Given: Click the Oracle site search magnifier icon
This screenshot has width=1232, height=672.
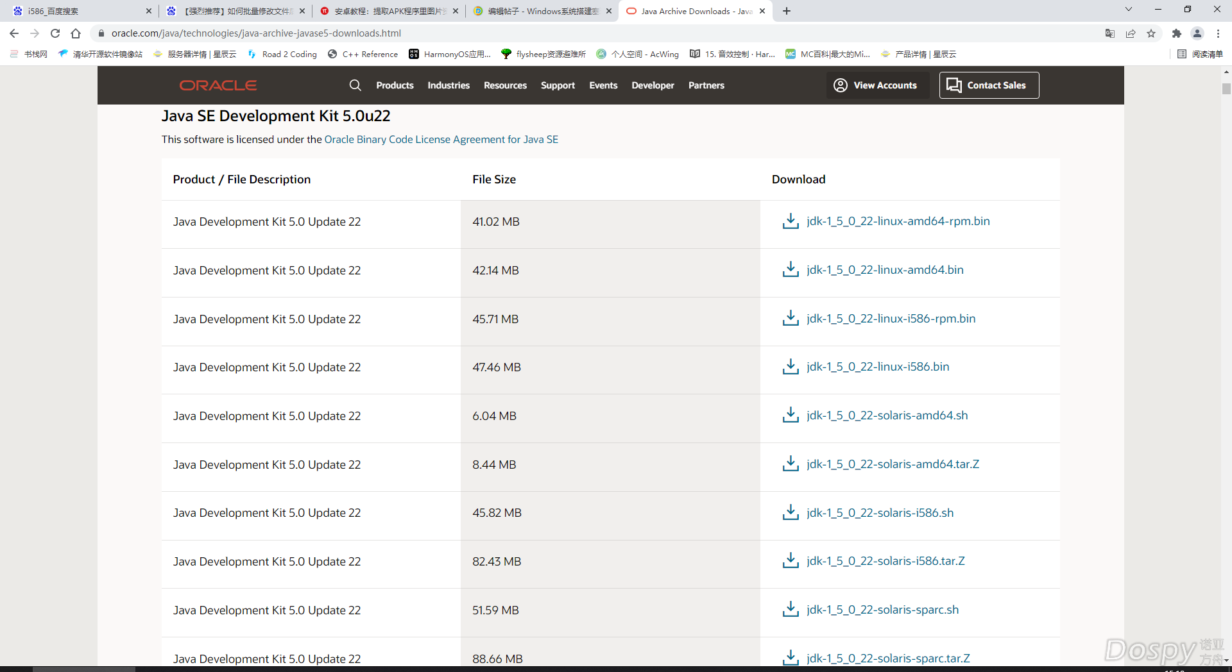Looking at the screenshot, I should tap(355, 85).
